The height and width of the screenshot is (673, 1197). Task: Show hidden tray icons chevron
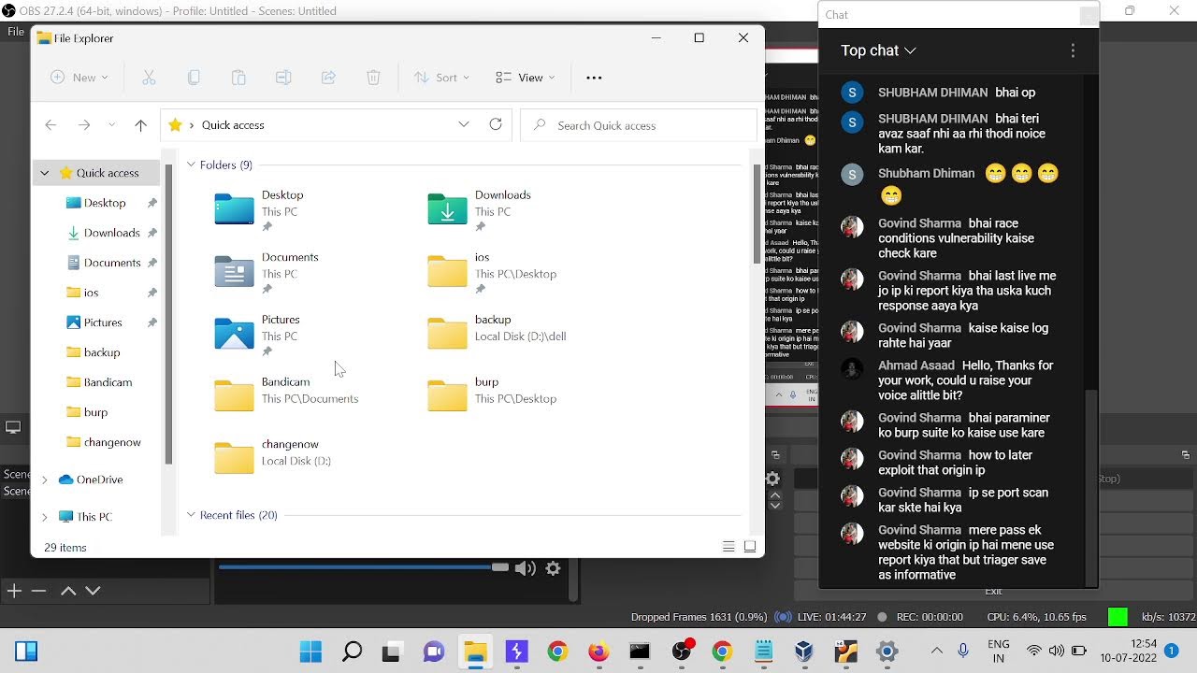click(x=937, y=651)
